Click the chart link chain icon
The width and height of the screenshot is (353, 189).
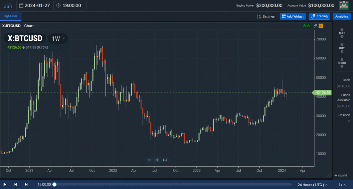pos(315,26)
